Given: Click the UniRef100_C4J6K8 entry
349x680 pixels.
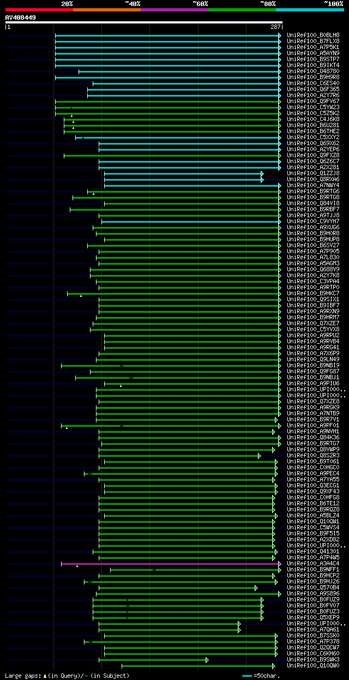Looking at the screenshot, I should (x=313, y=119).
